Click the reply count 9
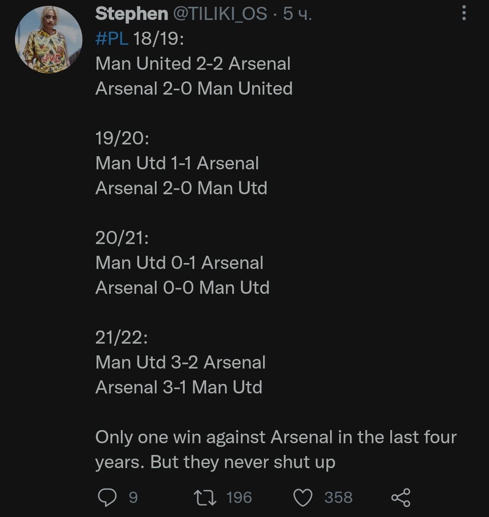Viewport: 489px width, 517px height. (133, 498)
